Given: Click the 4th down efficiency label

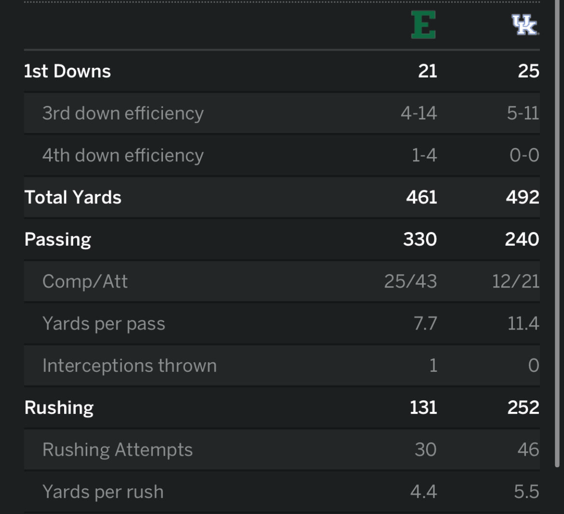Looking at the screenshot, I should [x=123, y=155].
